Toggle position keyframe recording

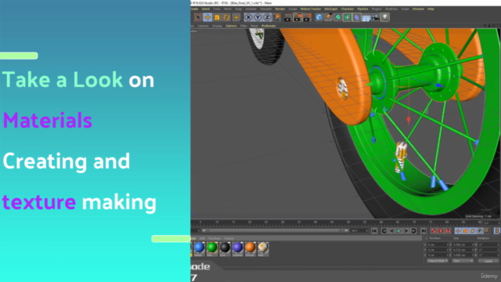point(458,231)
